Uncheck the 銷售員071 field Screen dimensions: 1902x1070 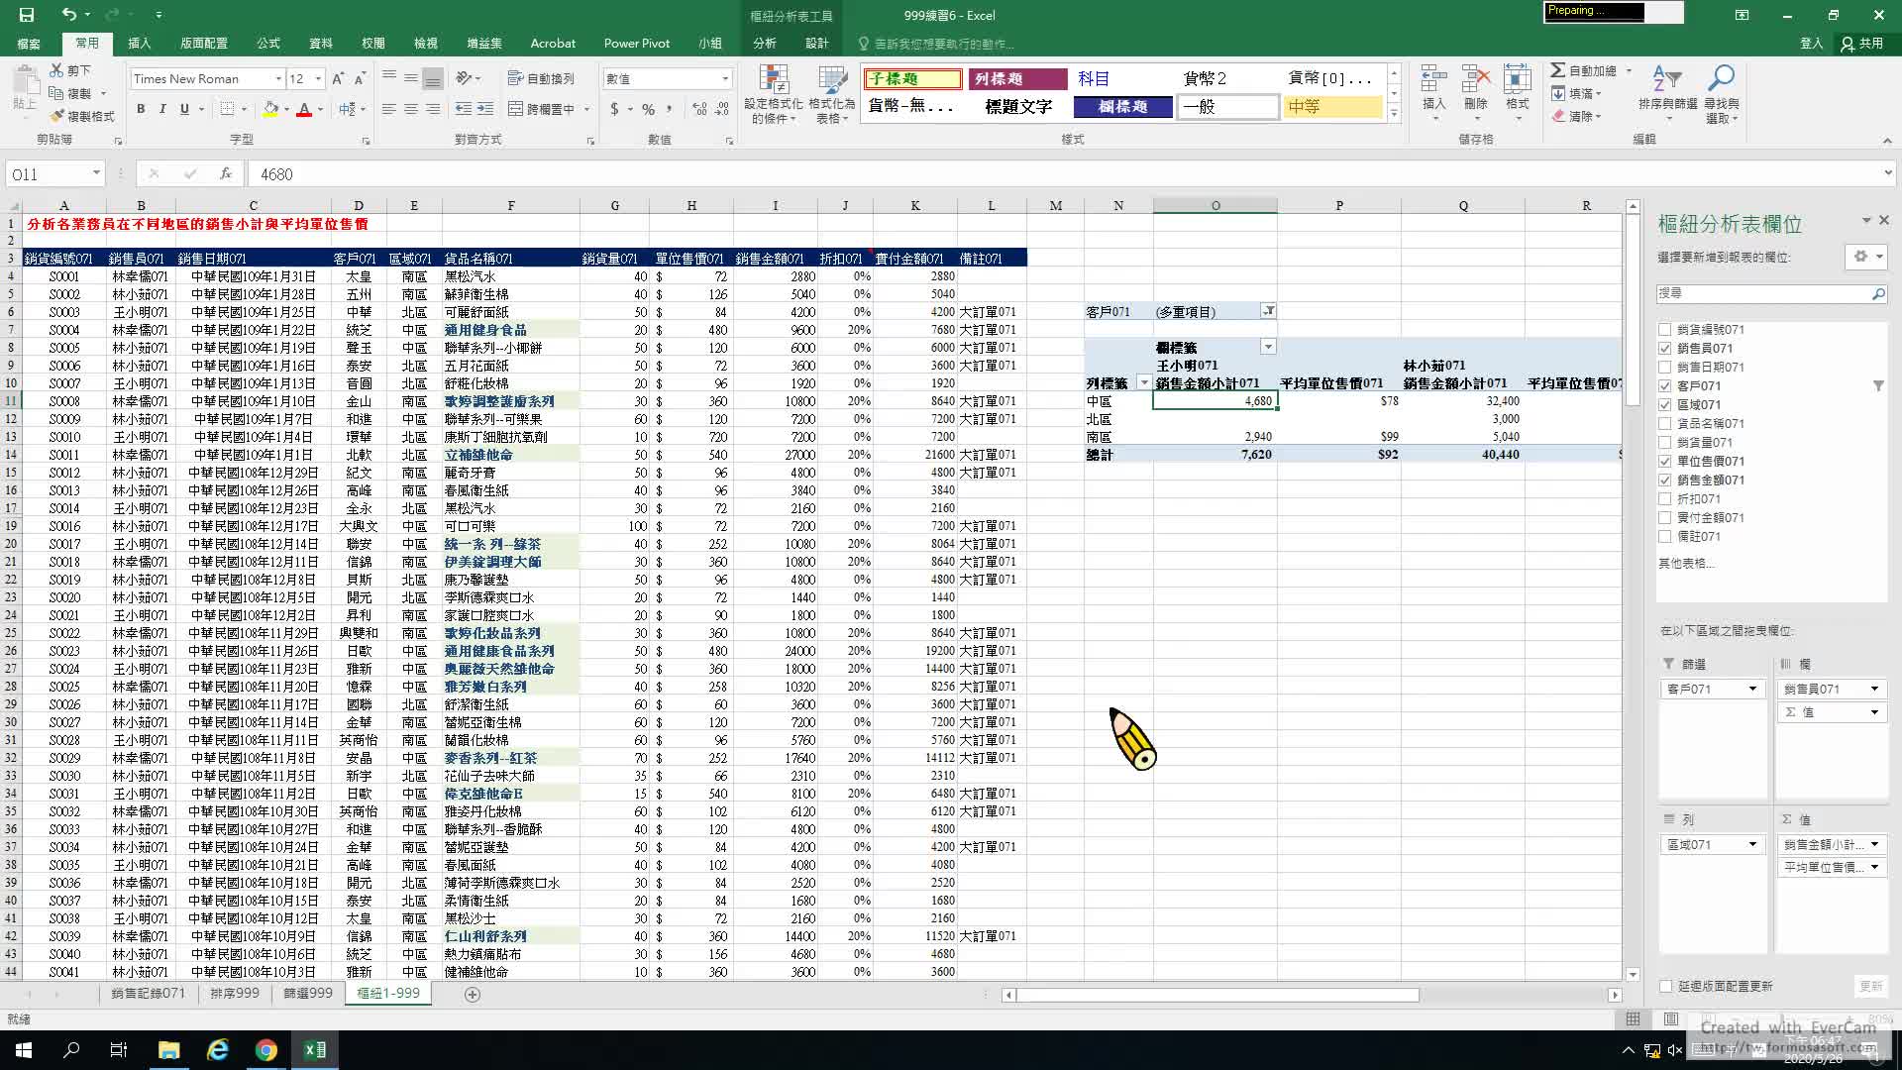click(x=1665, y=349)
